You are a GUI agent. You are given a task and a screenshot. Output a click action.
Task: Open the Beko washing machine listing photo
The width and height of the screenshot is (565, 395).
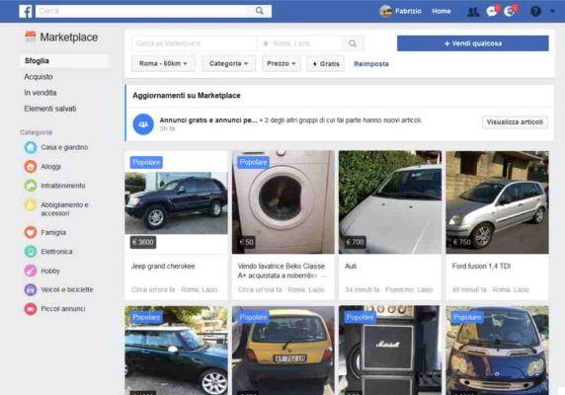click(283, 202)
